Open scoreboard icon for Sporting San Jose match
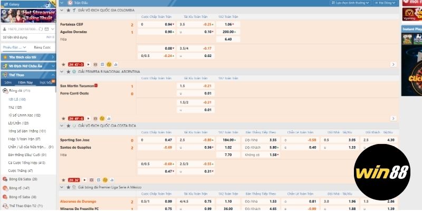The height and width of the screenshot is (211, 422). (99, 180)
